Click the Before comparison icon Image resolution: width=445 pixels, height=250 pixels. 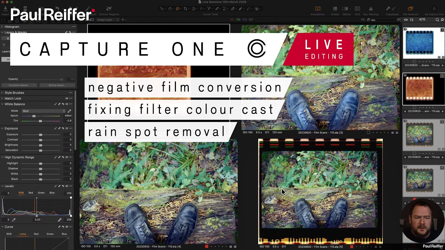click(345, 9)
